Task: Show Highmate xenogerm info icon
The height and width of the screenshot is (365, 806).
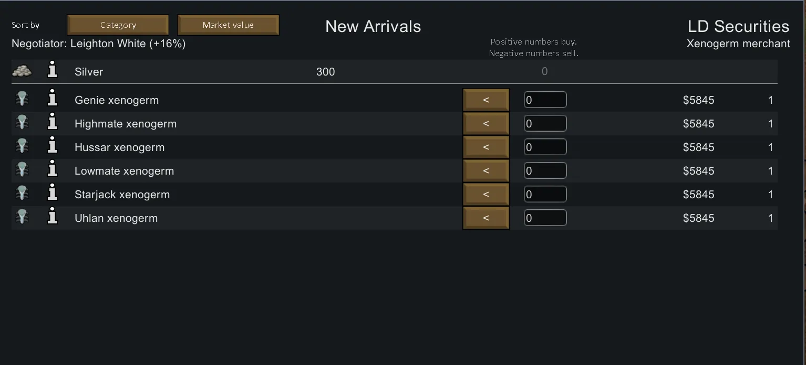Action: pyautogui.click(x=52, y=122)
